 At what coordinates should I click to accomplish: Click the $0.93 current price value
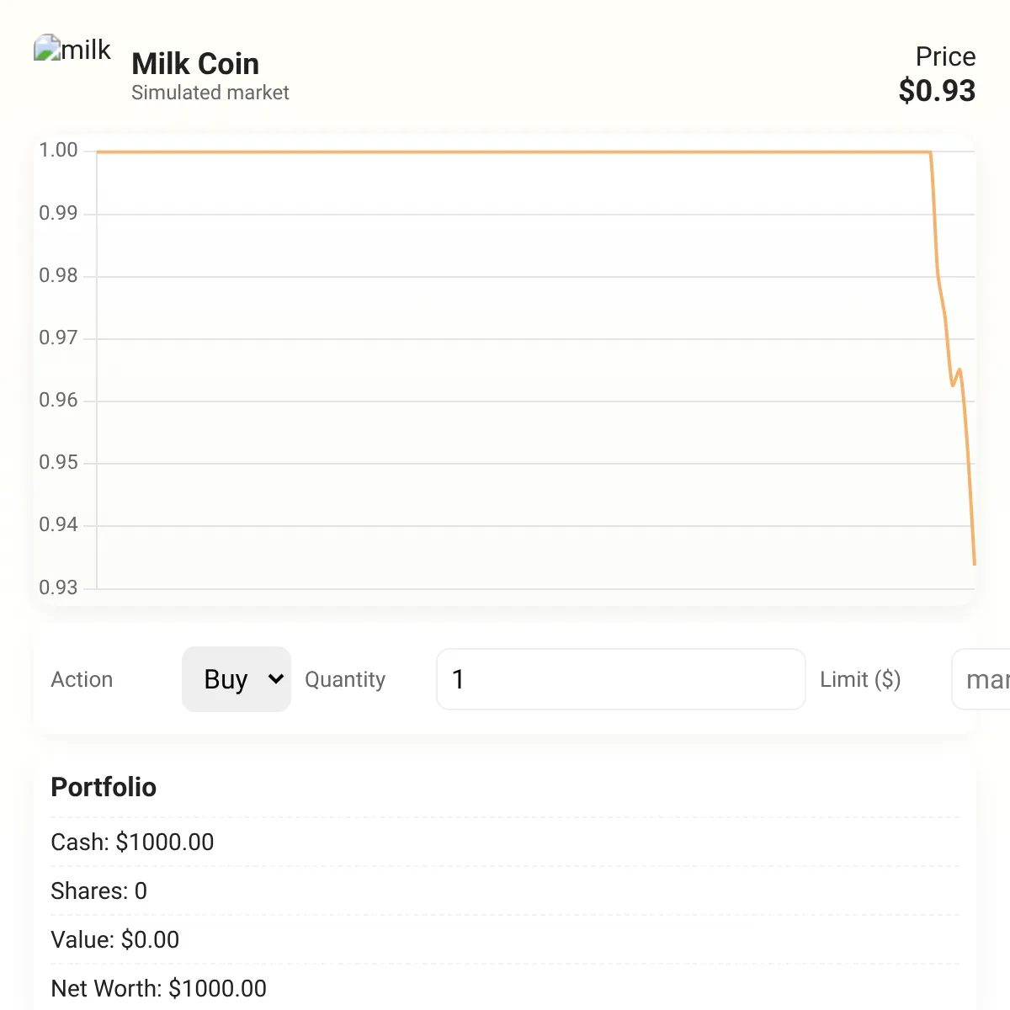coord(937,90)
